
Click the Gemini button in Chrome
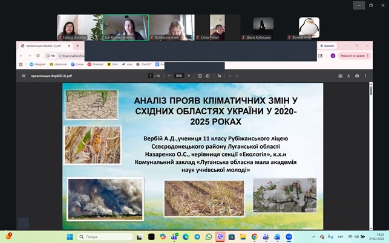tap(327, 46)
